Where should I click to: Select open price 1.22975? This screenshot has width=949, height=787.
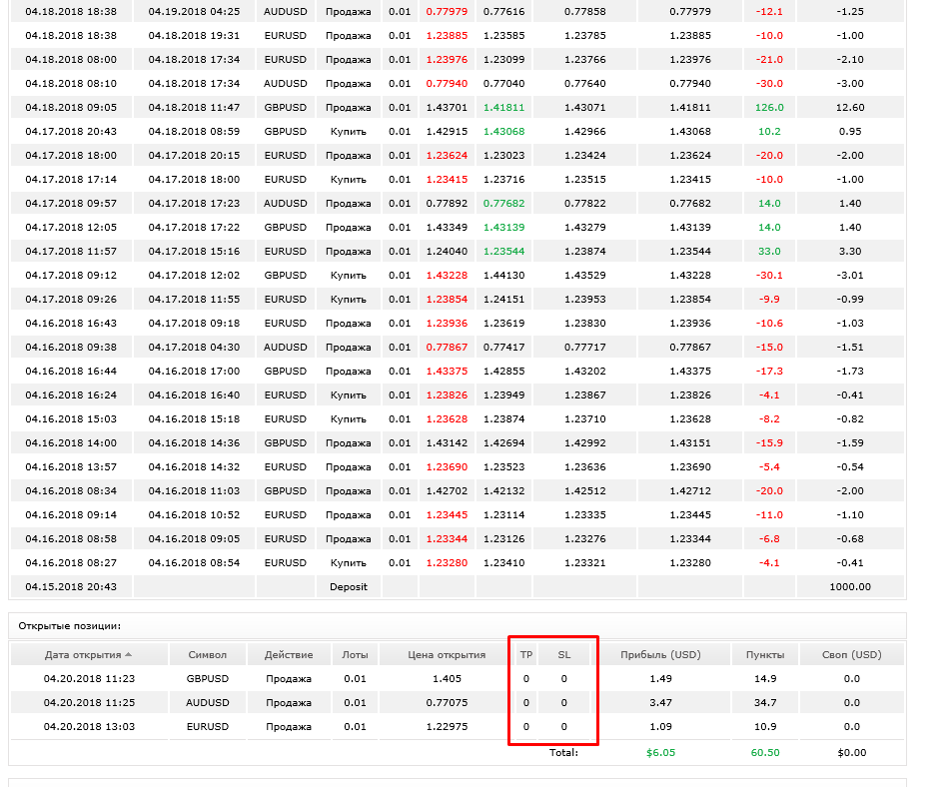tap(447, 726)
